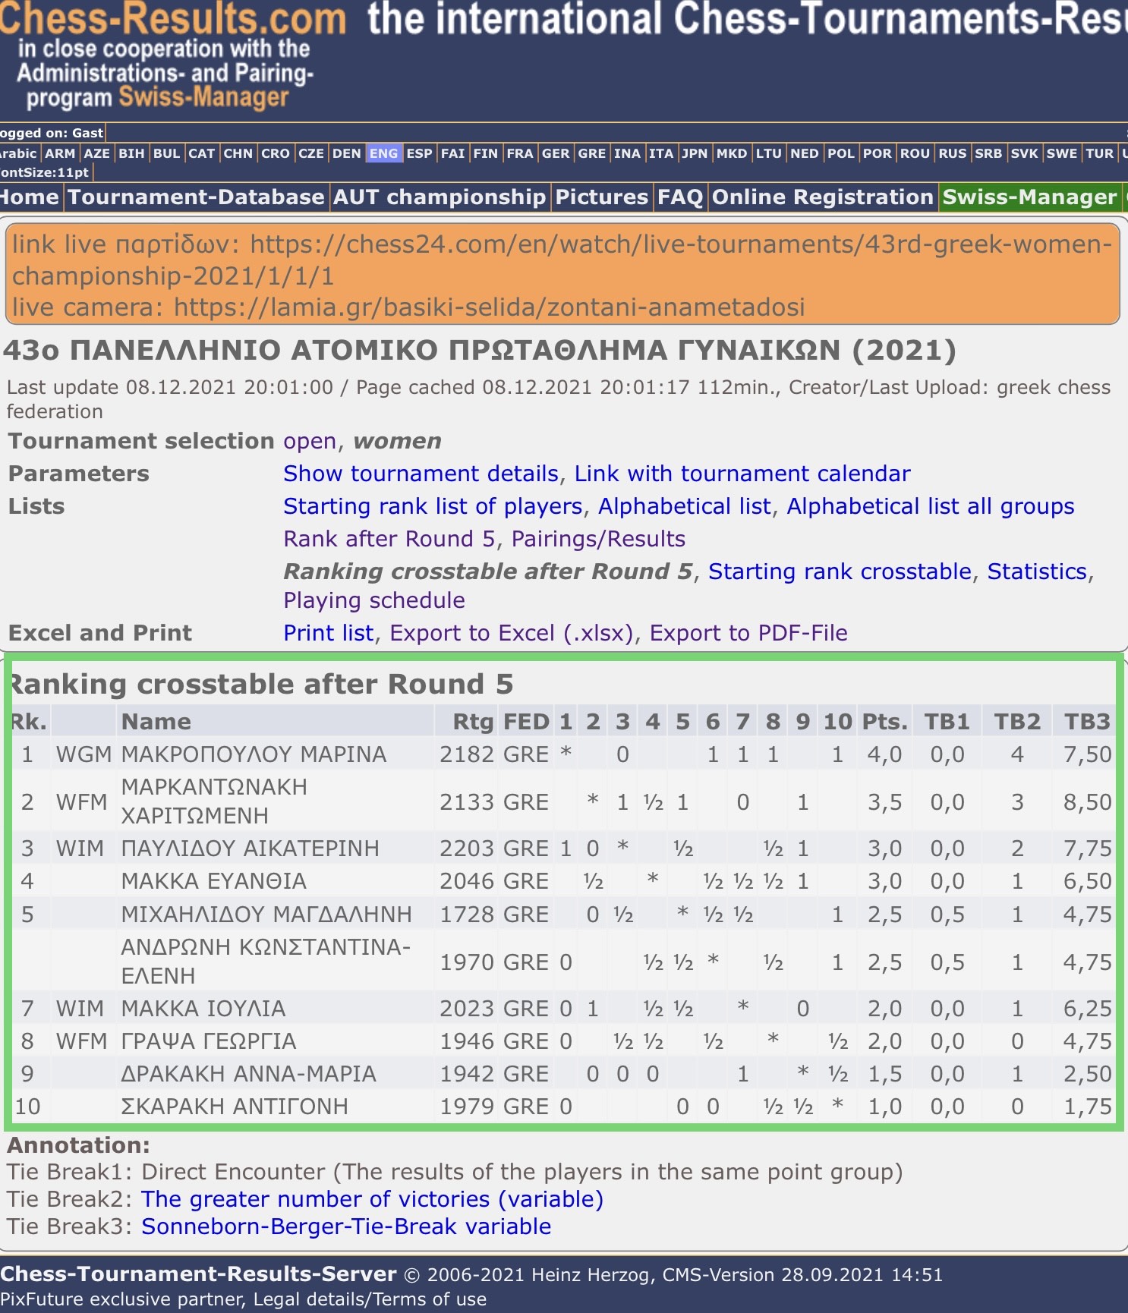Switch language to AZE
Image resolution: width=1128 pixels, height=1313 pixels.
pos(96,153)
